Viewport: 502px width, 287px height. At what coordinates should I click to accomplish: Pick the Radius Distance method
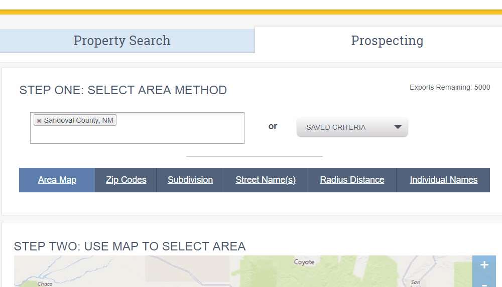click(352, 180)
